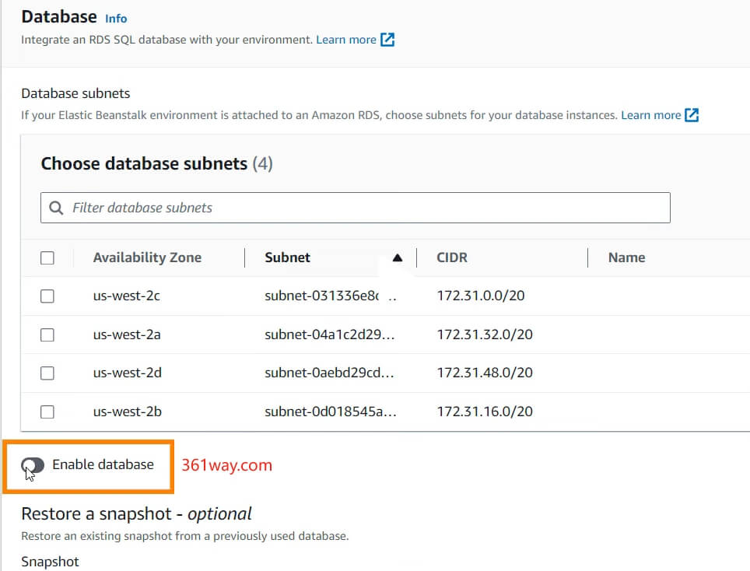This screenshot has width=750, height=571.
Task: Enable the database using the toggle switch
Action: pos(33,465)
